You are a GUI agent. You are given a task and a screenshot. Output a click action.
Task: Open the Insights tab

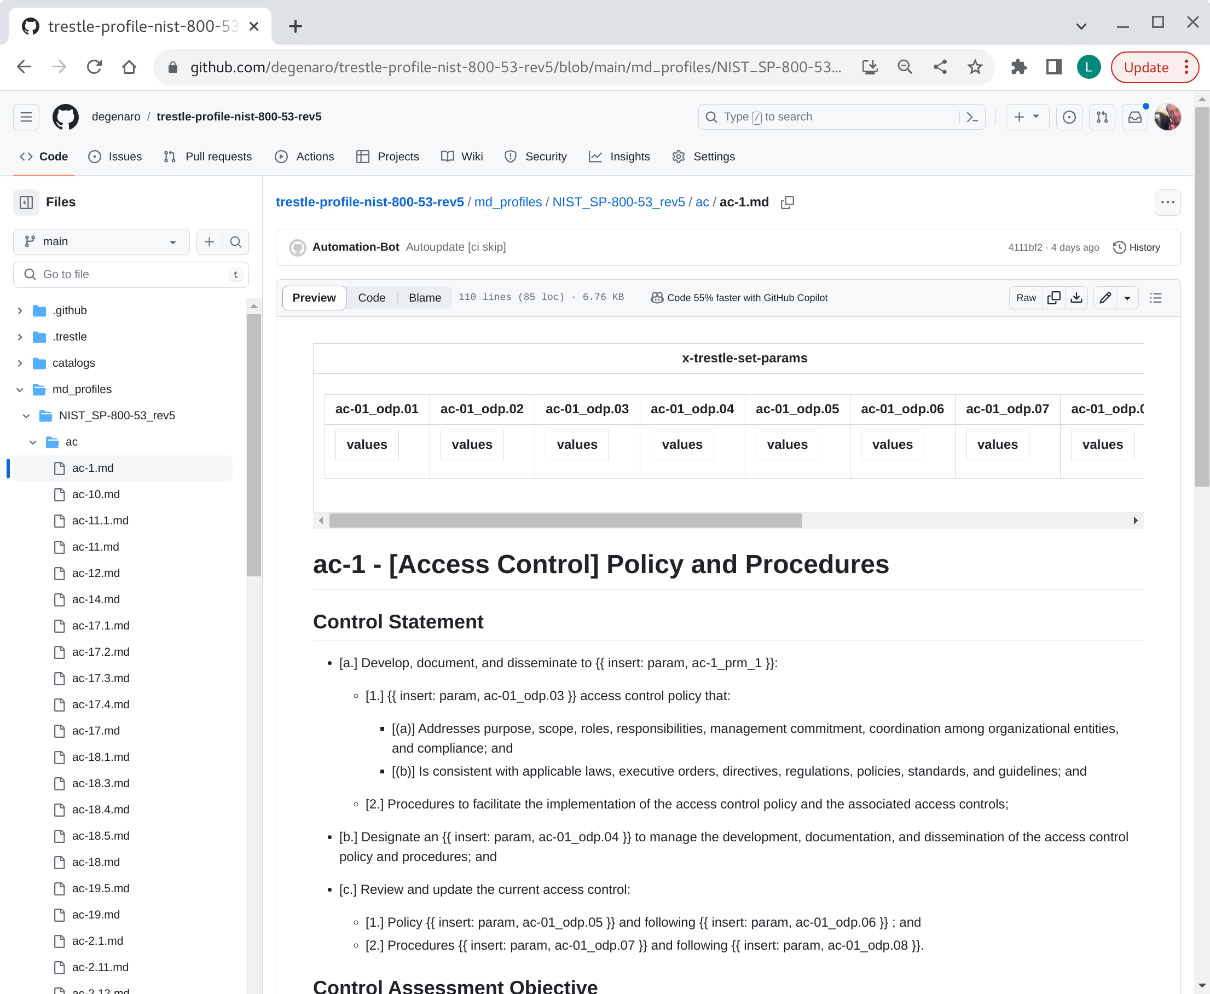620,157
